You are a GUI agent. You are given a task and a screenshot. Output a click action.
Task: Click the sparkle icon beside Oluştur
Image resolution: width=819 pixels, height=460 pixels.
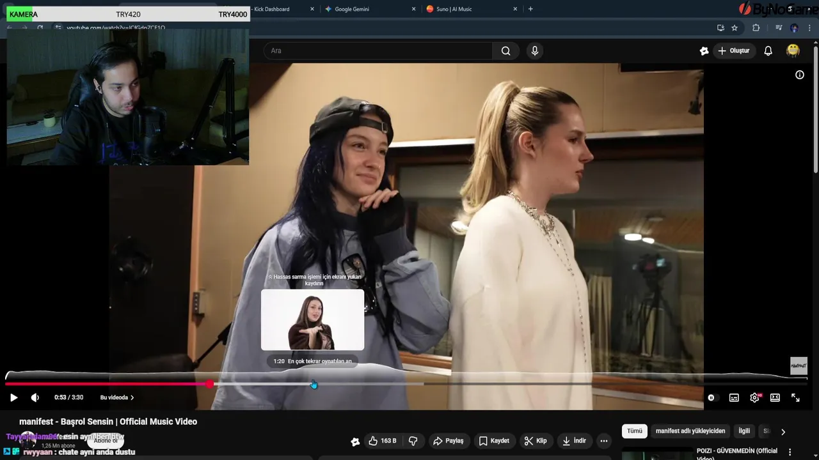pos(704,51)
